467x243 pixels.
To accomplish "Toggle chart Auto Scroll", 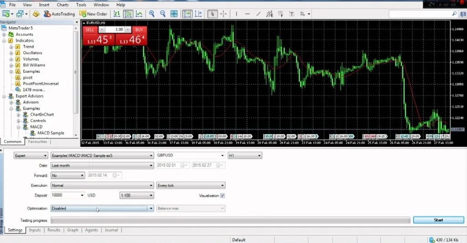I will coord(187,14).
